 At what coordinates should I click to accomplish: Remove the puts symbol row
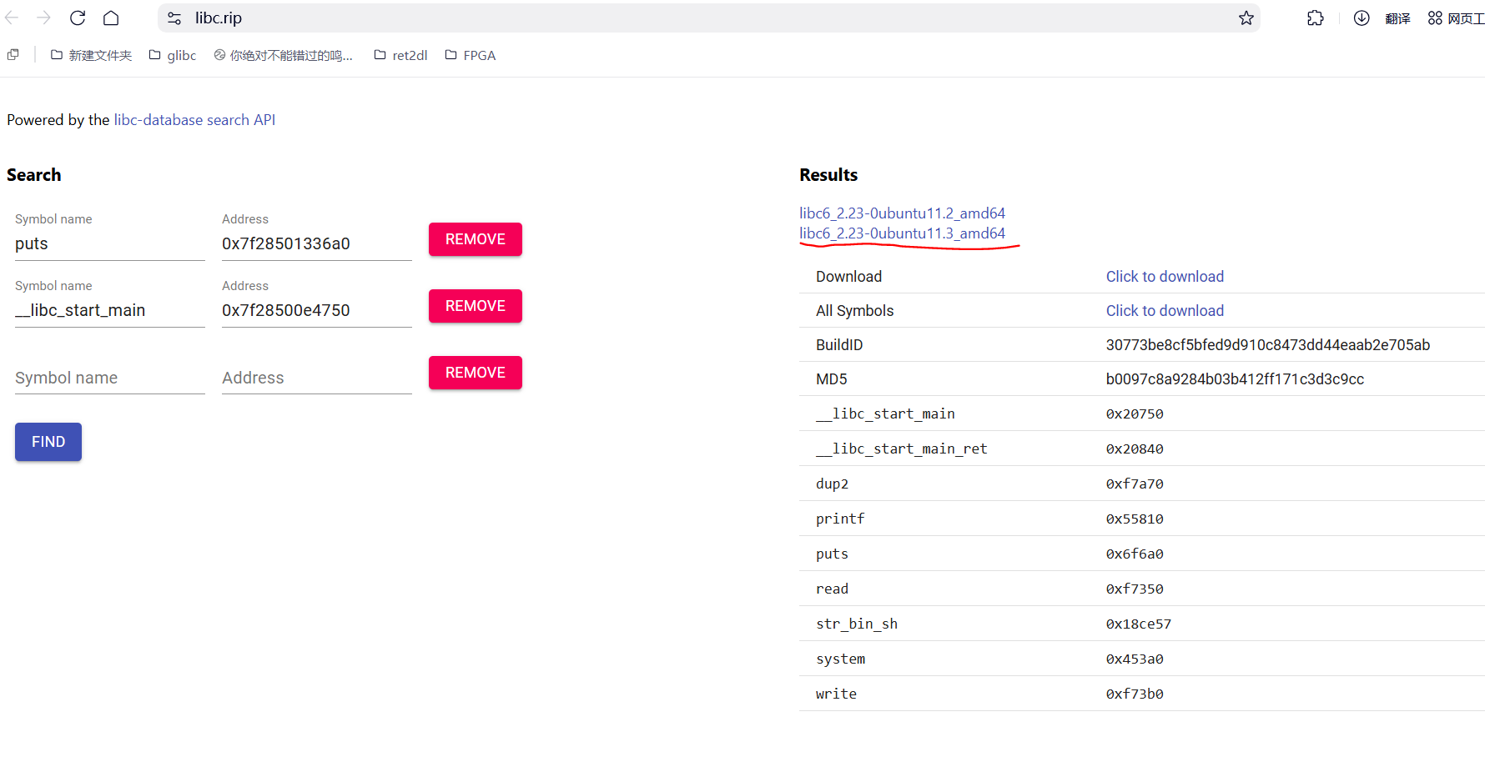pos(475,239)
